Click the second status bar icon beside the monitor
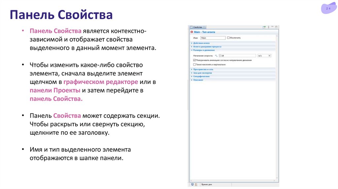The image size is (338, 189). tap(196, 184)
